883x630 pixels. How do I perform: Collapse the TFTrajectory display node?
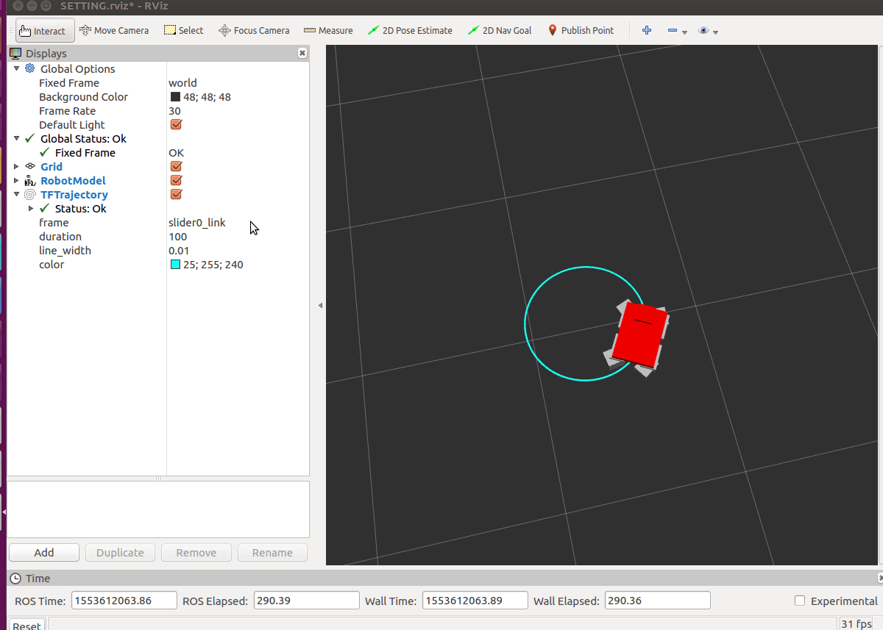coord(16,195)
